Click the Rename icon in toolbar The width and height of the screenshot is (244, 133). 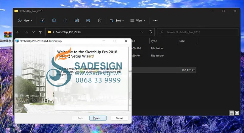point(77,20)
